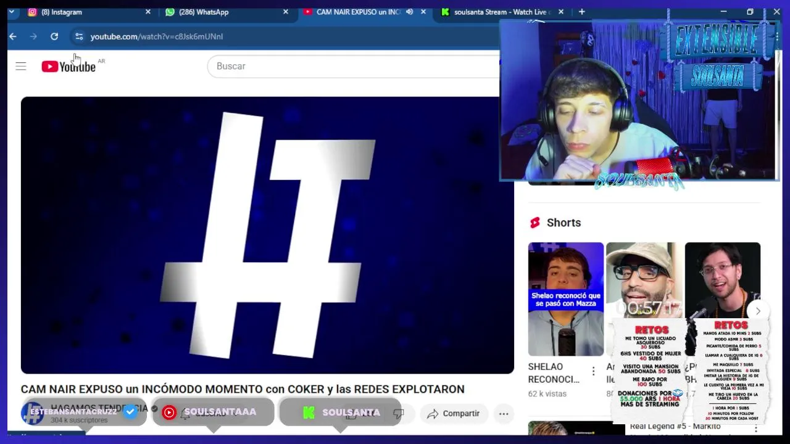The width and height of the screenshot is (790, 444).
Task: Open the short with long-haired man in glasses
Action: coord(723,281)
